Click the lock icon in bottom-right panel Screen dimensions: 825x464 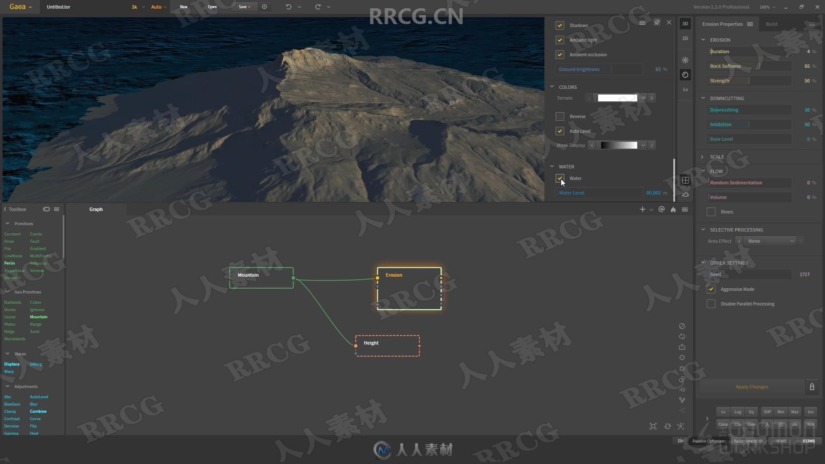812,386
